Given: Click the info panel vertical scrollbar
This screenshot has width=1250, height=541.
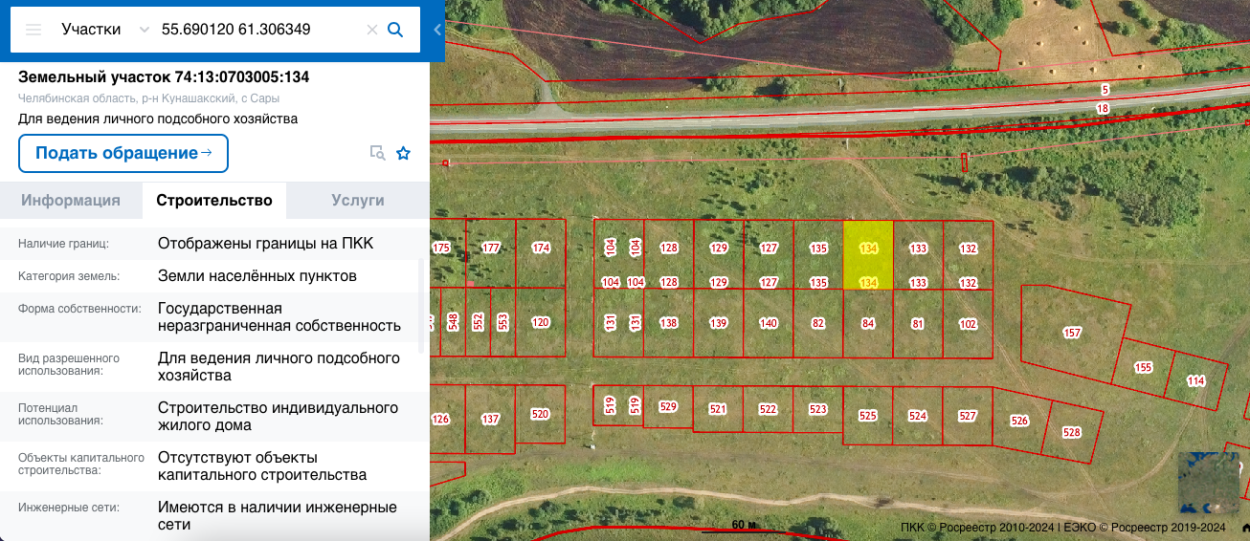Looking at the screenshot, I should [421, 304].
